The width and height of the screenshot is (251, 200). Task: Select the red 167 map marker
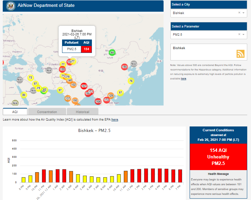pos(84,86)
